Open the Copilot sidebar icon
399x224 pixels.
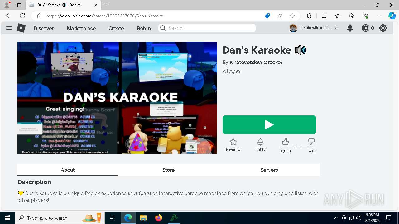coord(392,16)
